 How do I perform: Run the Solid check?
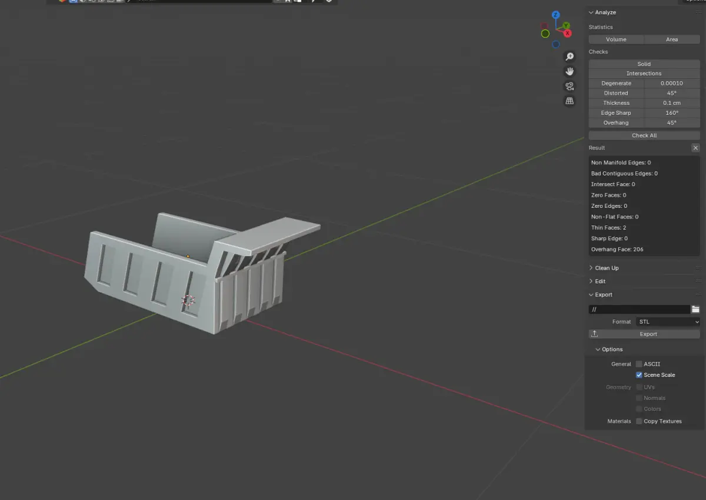644,64
